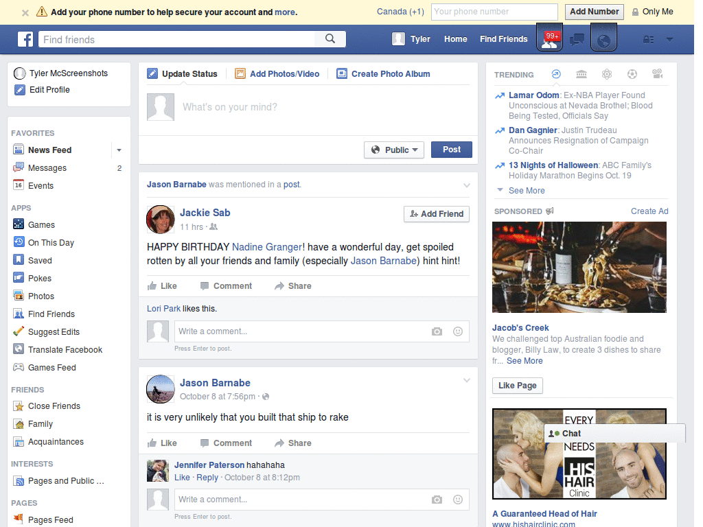Select Create Photo Album tab
Image resolution: width=703 pixels, height=527 pixels.
pos(383,74)
